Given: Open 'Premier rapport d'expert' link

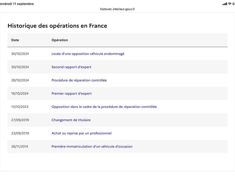Looking at the screenshot, I should 71,94.
